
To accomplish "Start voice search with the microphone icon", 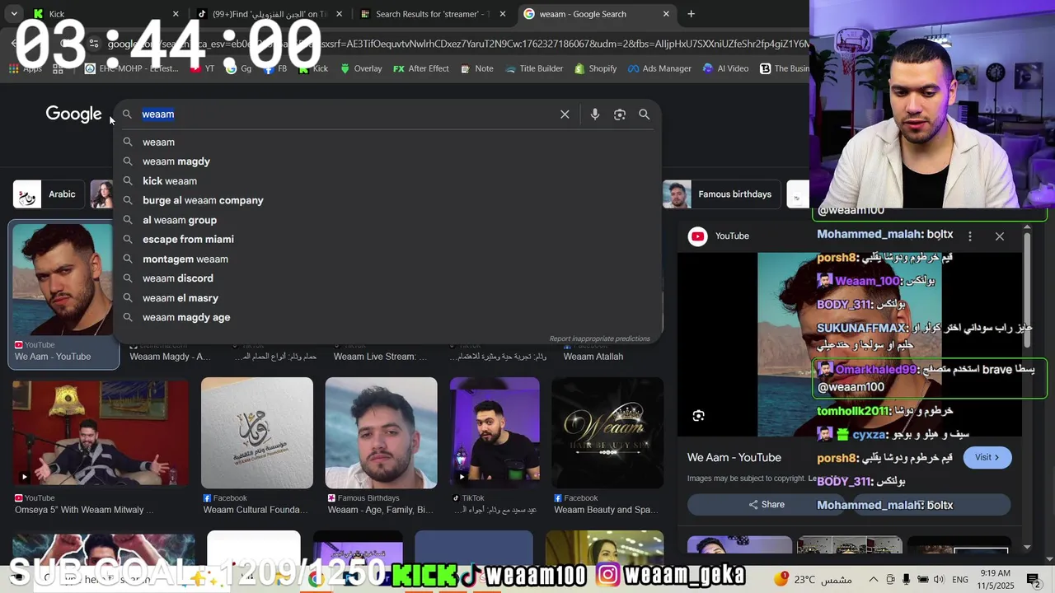I will pos(595,114).
